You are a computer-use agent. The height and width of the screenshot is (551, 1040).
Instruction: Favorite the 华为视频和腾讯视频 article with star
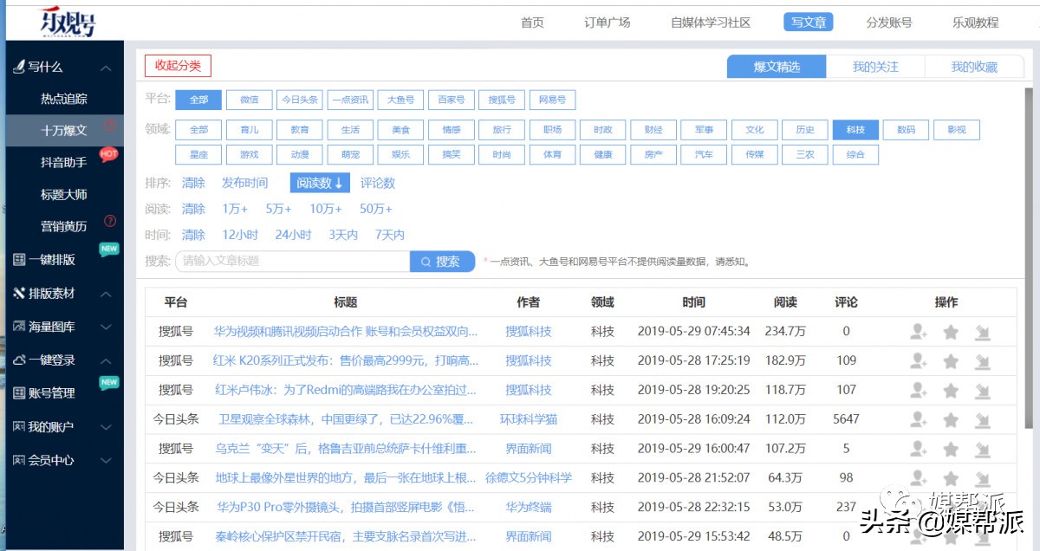tap(951, 331)
